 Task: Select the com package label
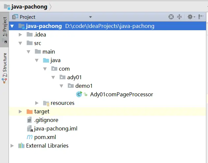tap(64, 69)
